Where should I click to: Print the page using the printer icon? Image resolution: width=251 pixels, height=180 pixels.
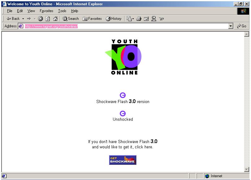[x=139, y=19]
